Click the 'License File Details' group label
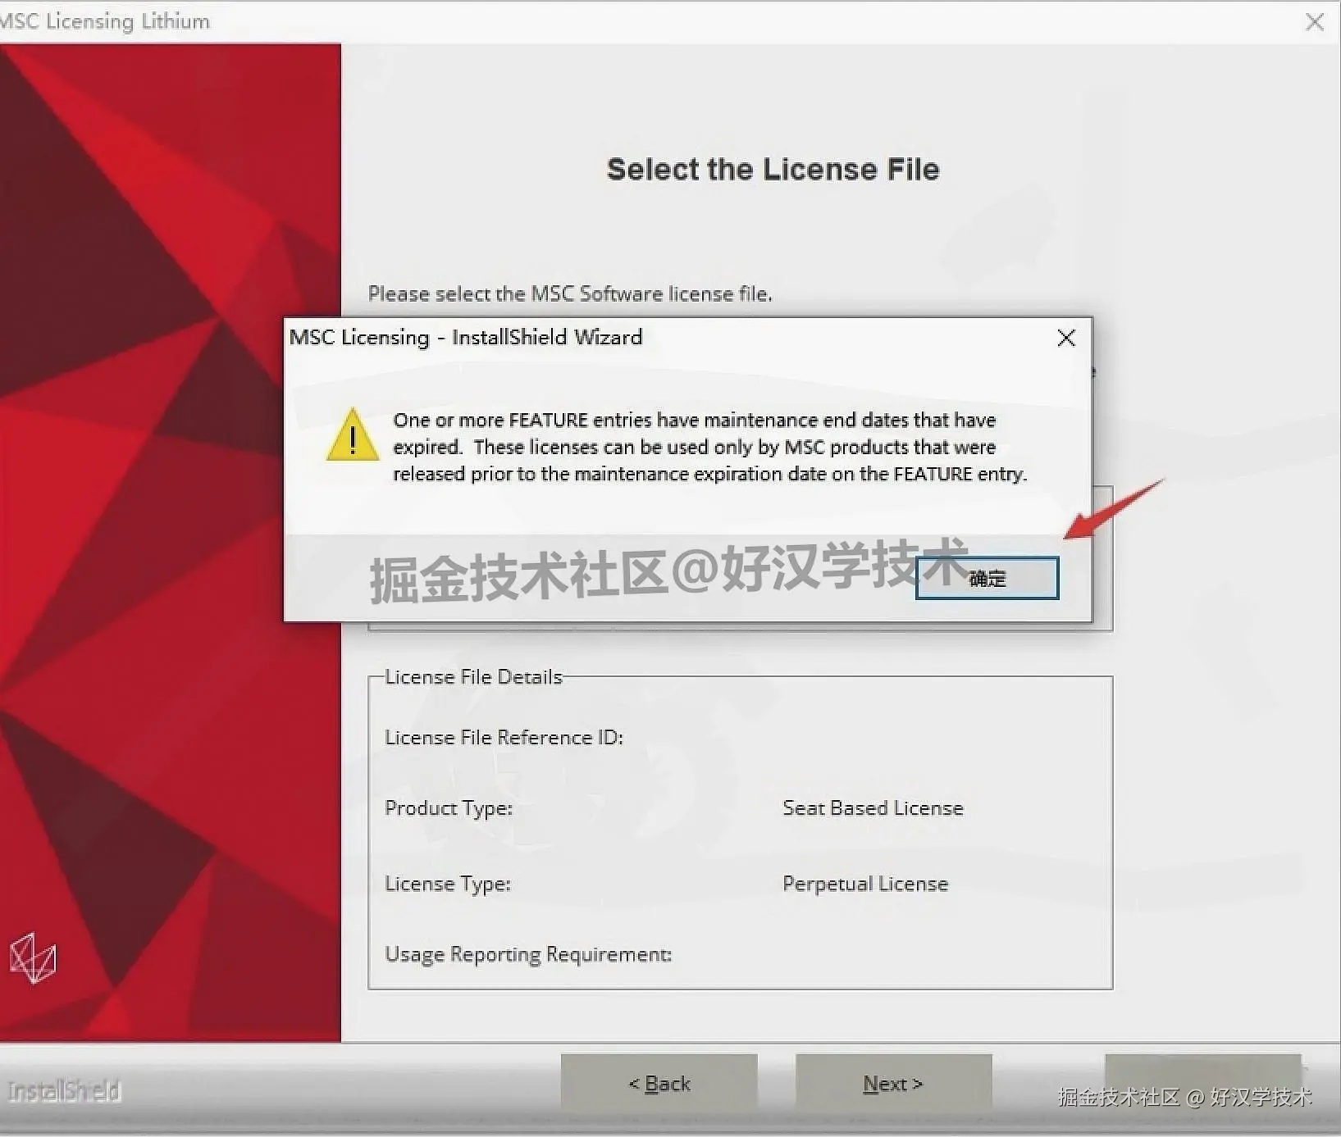Viewport: 1341px width, 1137px height. click(x=473, y=676)
